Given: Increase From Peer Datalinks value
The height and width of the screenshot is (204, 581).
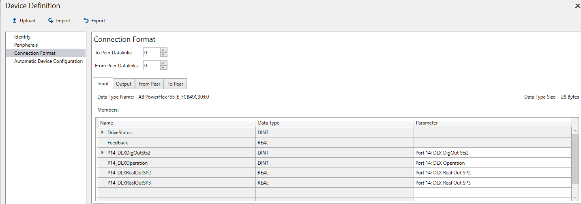Looking at the screenshot, I should 163,63.
